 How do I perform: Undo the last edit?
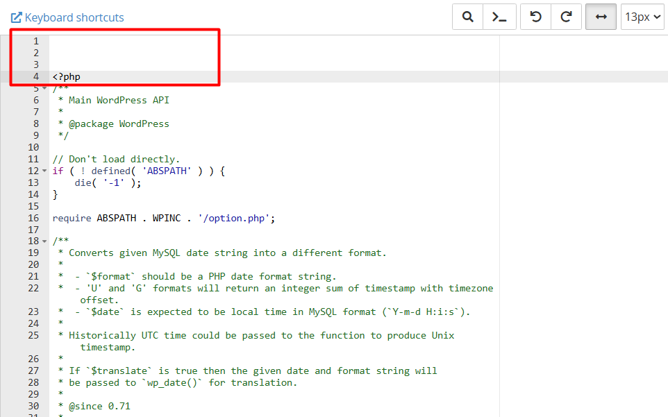535,17
